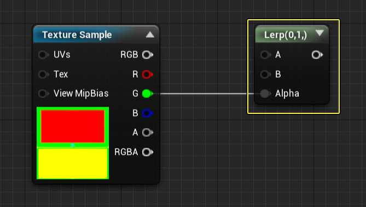This screenshot has width=366, height=207.
Task: Select the Lerp(0,1,) node title
Action: coord(285,35)
